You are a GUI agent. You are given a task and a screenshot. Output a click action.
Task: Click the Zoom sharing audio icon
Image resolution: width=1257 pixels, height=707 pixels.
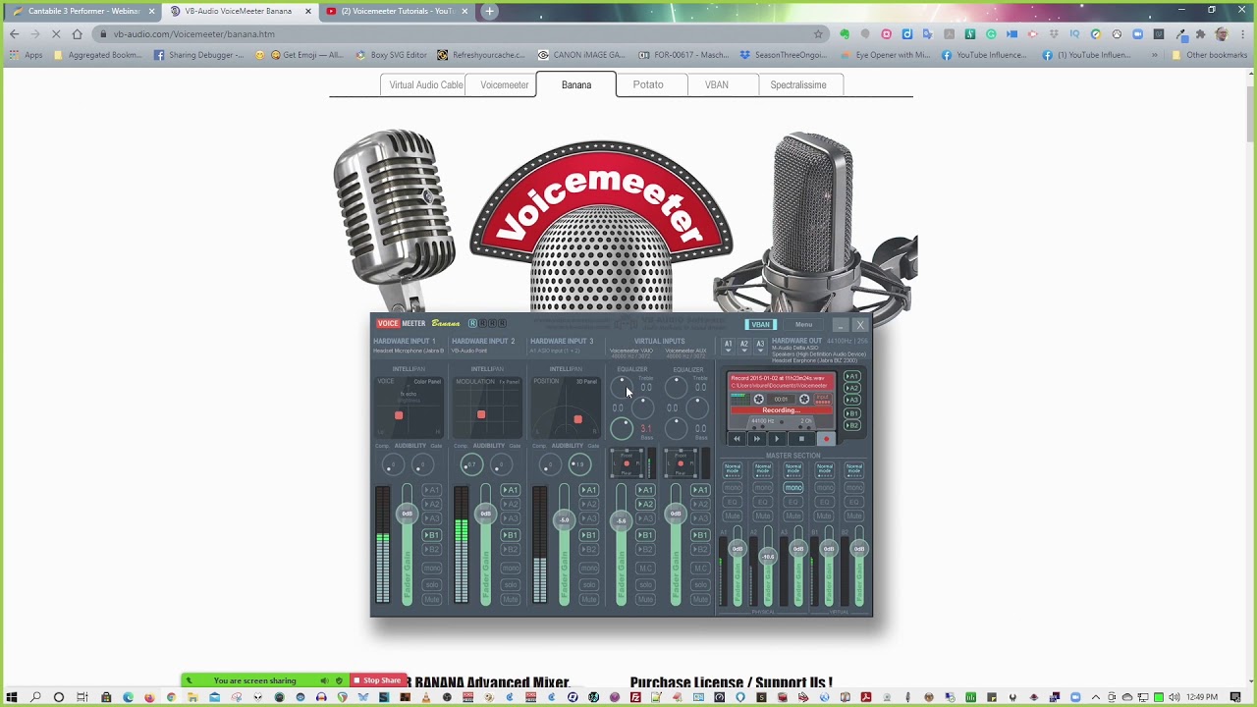coord(324,680)
